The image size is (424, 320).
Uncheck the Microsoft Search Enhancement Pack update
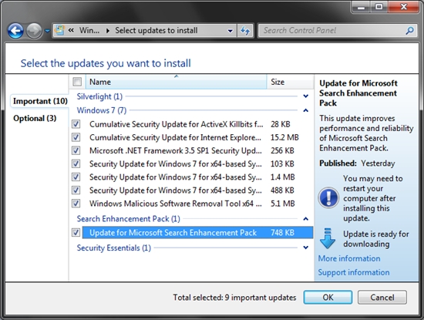tap(76, 232)
